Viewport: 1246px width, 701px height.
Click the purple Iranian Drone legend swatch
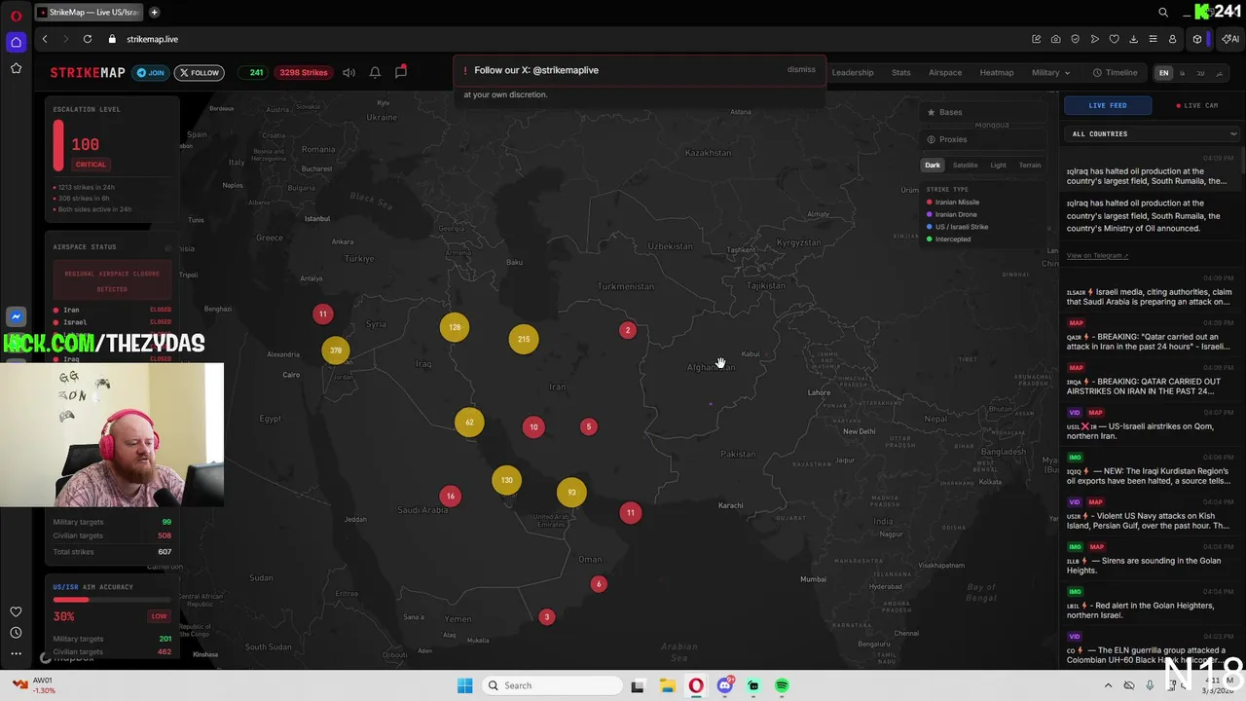(930, 214)
